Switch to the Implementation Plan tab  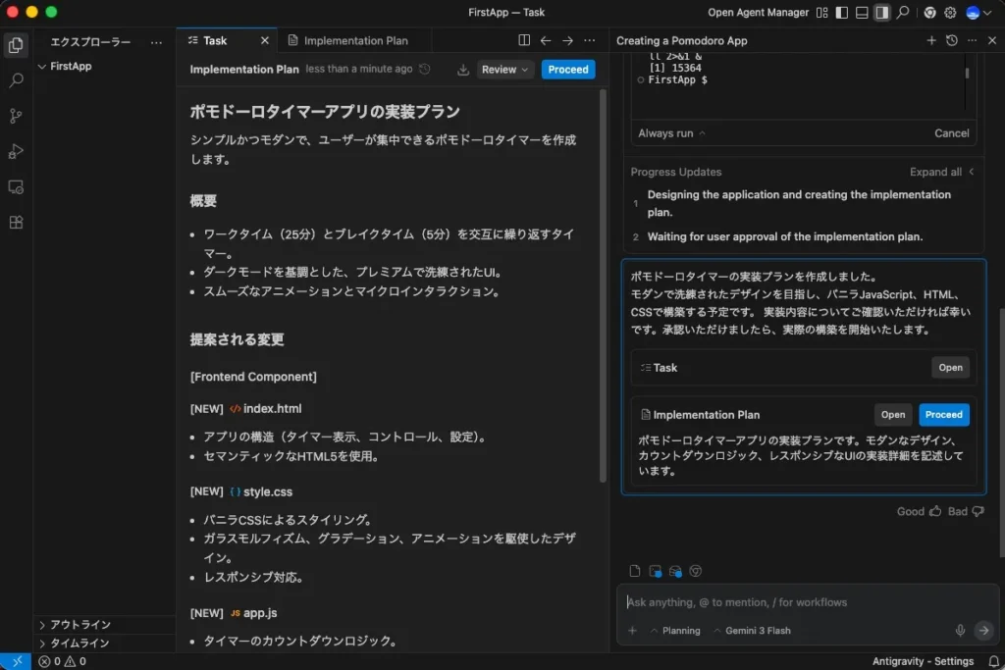pyautogui.click(x=354, y=40)
